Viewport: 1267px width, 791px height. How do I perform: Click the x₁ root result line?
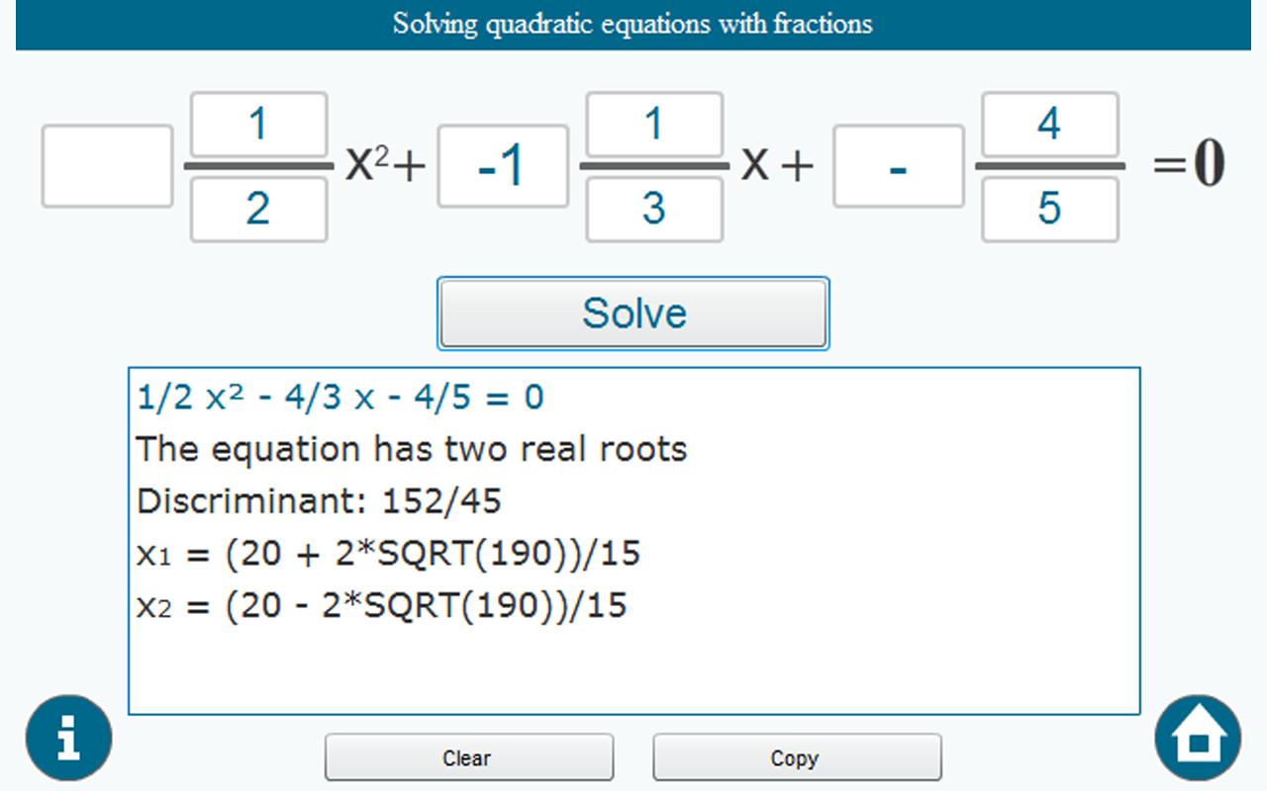click(x=388, y=554)
